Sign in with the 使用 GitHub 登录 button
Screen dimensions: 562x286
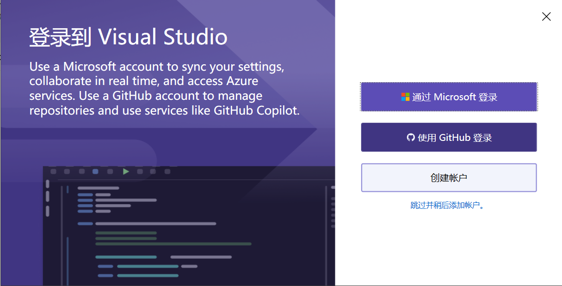[449, 137]
